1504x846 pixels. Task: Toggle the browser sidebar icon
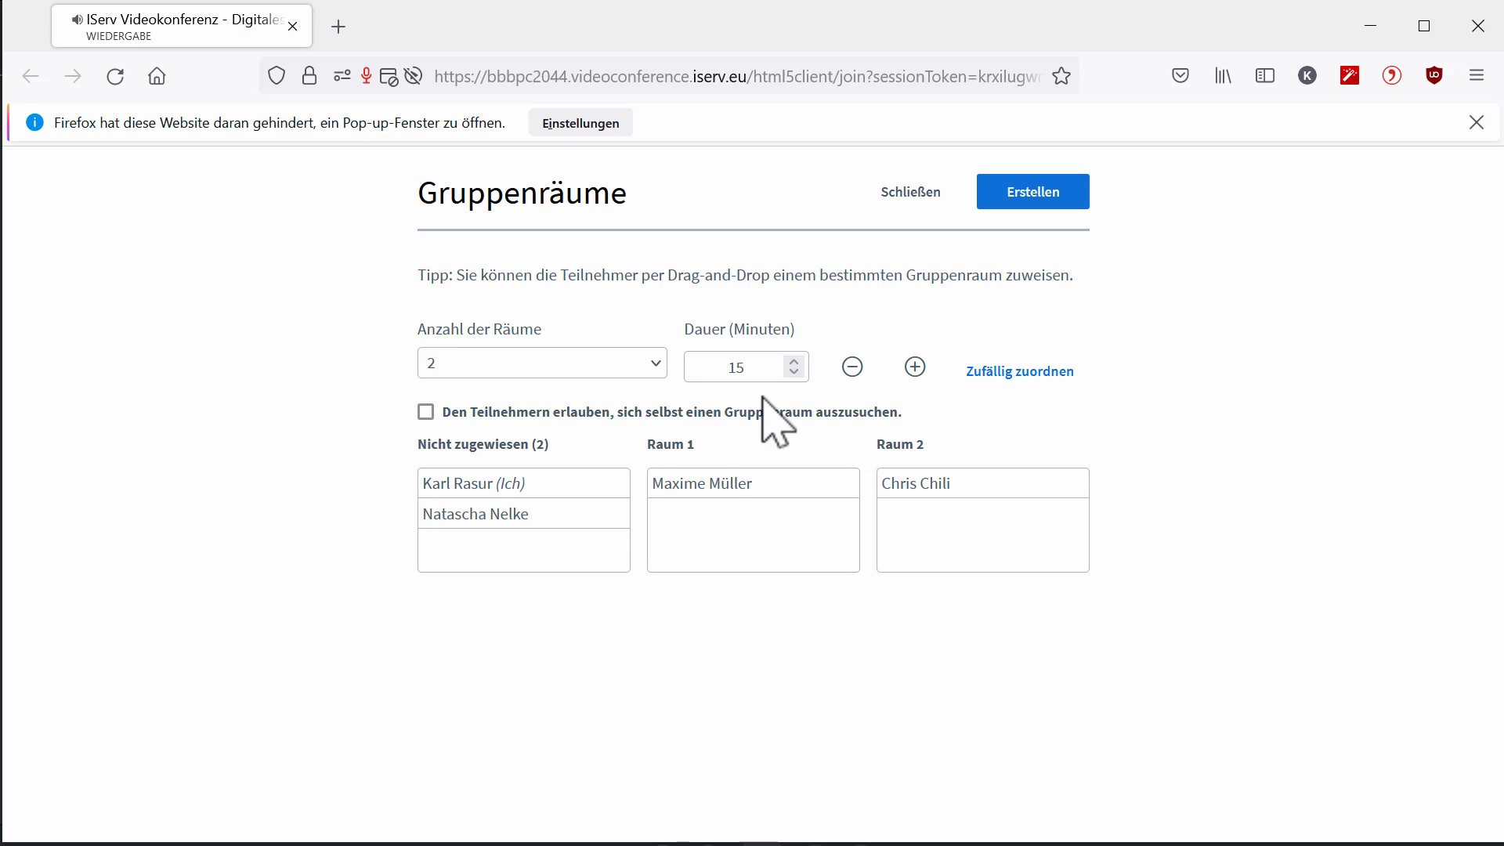[1265, 75]
